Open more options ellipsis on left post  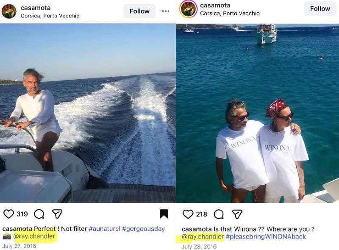click(x=166, y=11)
